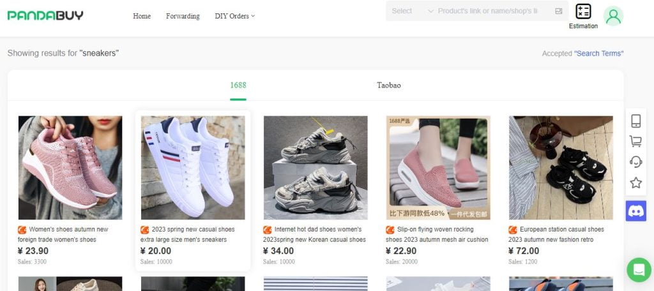Click the image search camera icon

[559, 11]
